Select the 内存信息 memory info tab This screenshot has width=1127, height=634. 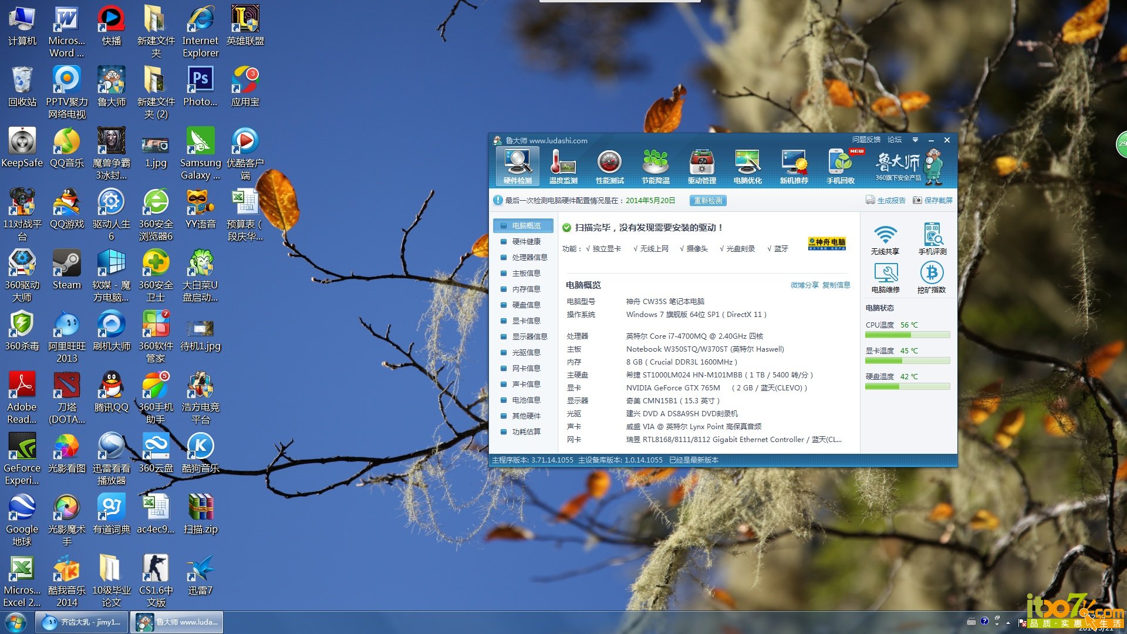[x=524, y=289]
